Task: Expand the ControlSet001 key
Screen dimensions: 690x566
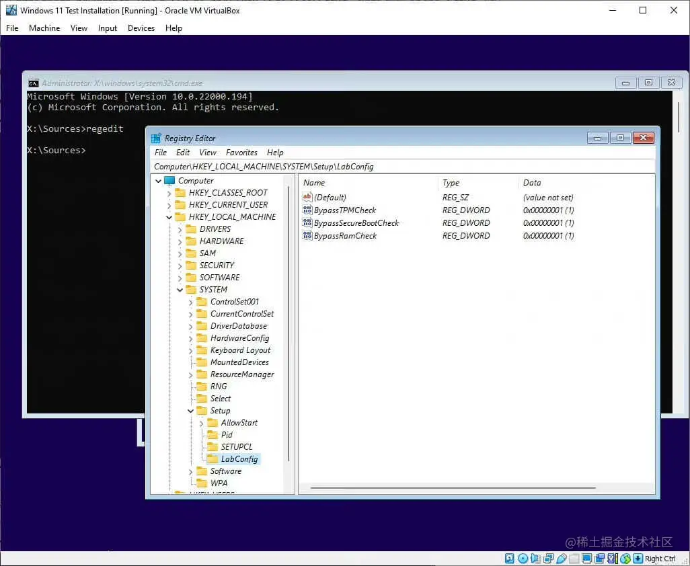Action: (190, 302)
